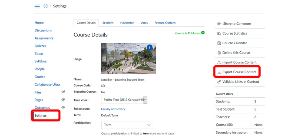Click the Course ISS row in Current Users
Viewport: 285px width, 139px height.
tap(240, 125)
